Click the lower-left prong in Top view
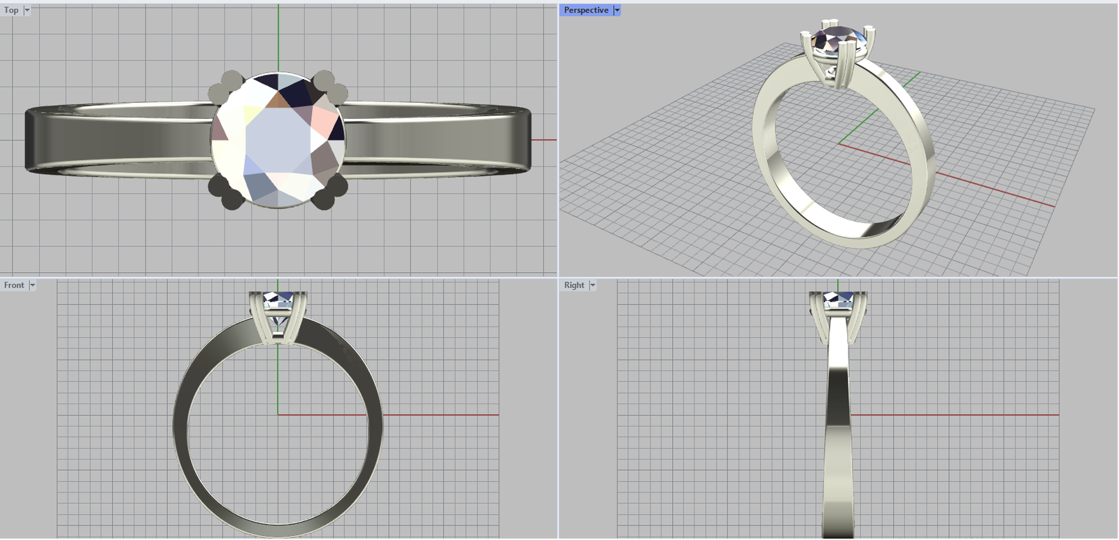Viewport: 1119px width, 540px height. coord(224,192)
